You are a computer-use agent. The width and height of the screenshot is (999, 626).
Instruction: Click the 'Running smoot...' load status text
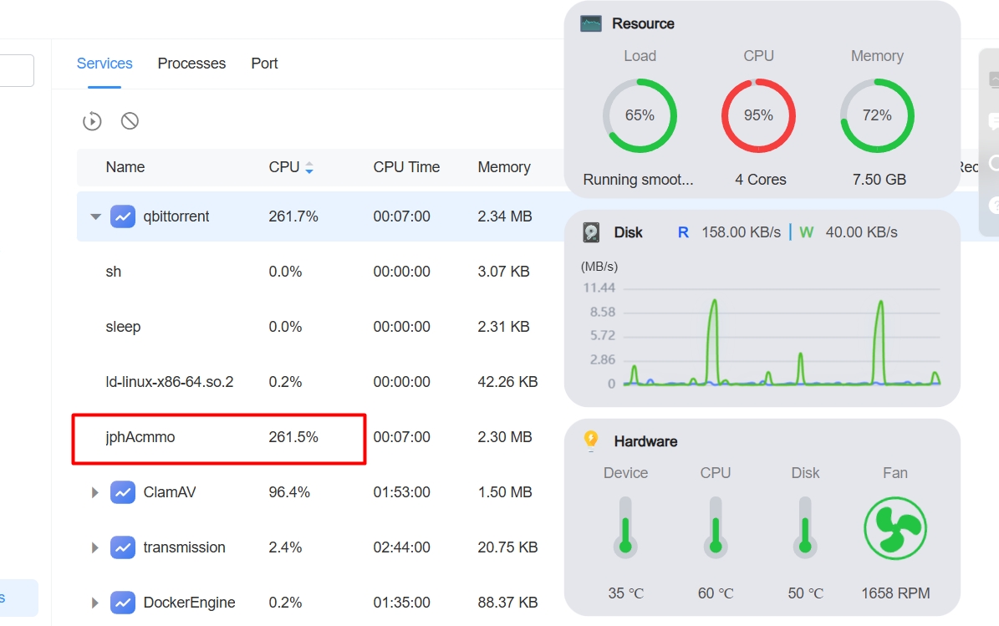coord(638,180)
